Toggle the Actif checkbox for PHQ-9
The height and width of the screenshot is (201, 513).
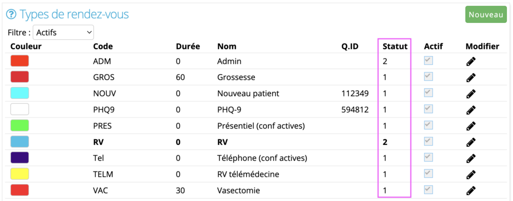click(429, 109)
